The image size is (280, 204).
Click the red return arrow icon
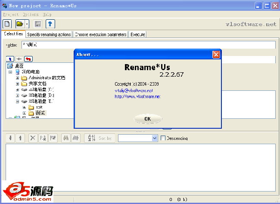point(28,59)
